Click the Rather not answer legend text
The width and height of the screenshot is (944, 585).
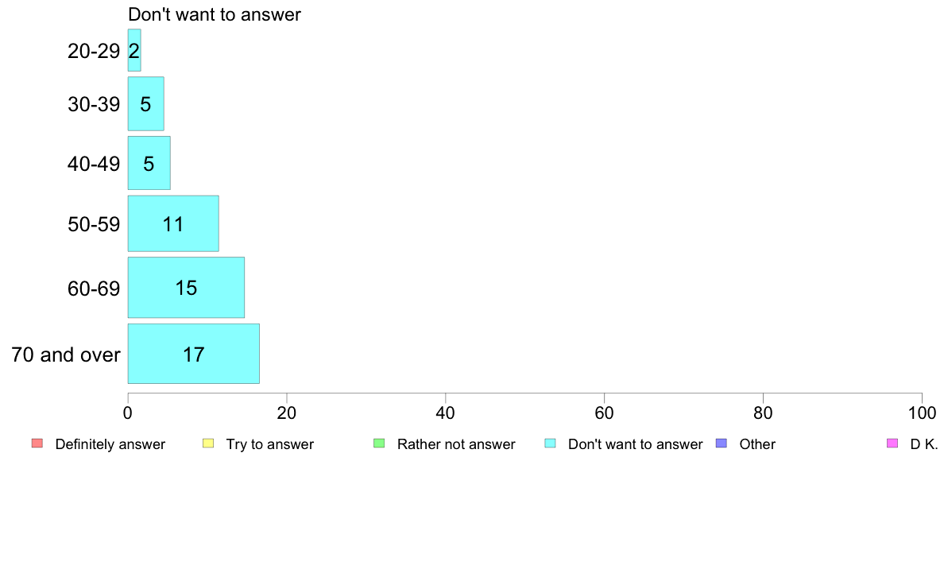tap(456, 444)
